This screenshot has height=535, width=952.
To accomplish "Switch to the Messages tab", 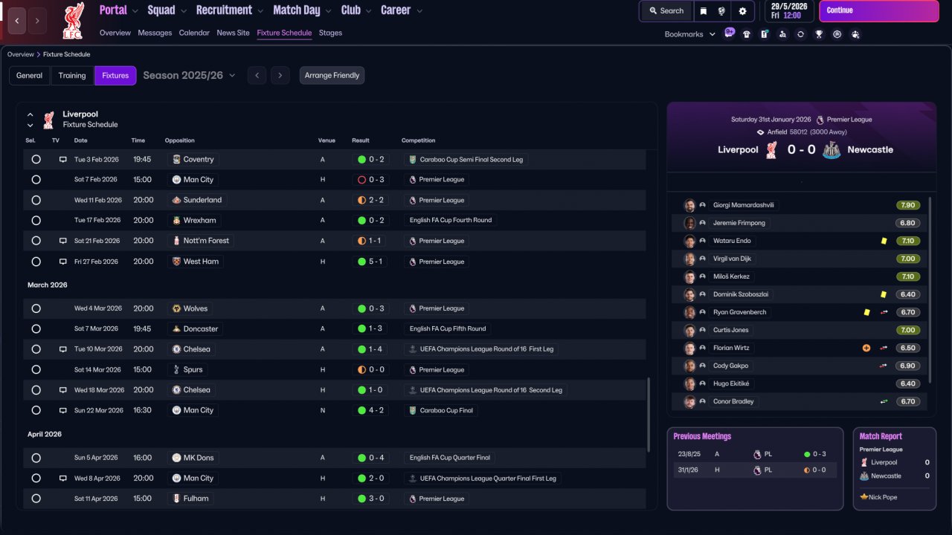I will (155, 33).
